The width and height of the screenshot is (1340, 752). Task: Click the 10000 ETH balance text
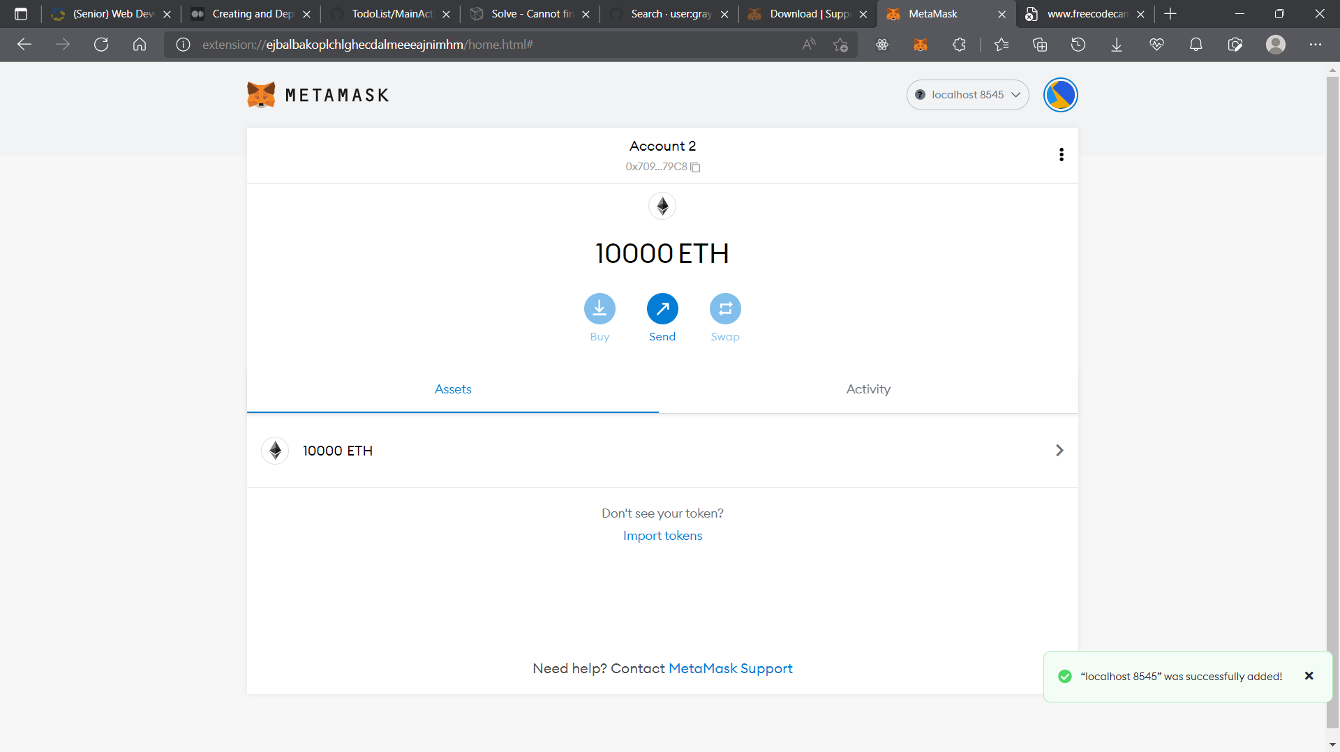pos(662,253)
